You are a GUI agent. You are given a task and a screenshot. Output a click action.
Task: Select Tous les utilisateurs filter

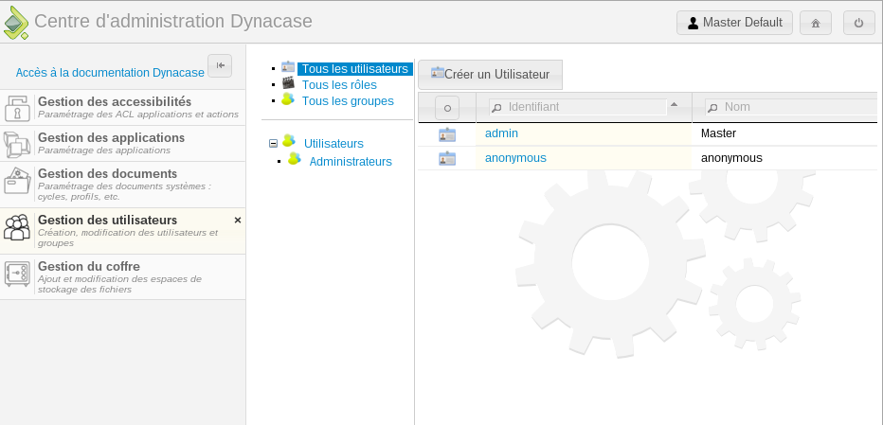(354, 69)
